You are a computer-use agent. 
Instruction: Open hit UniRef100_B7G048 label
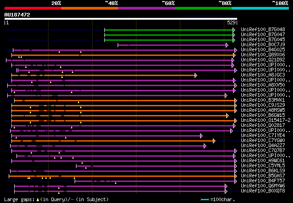(263, 29)
